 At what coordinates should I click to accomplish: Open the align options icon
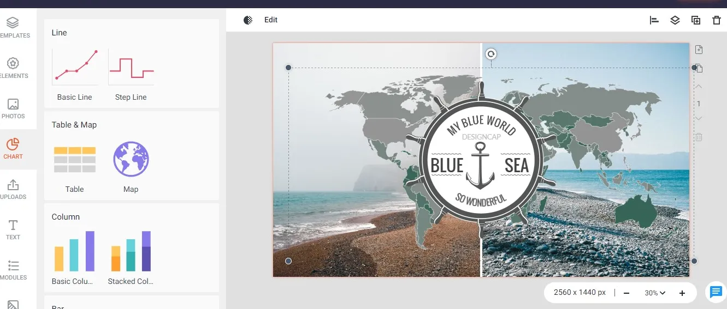654,20
